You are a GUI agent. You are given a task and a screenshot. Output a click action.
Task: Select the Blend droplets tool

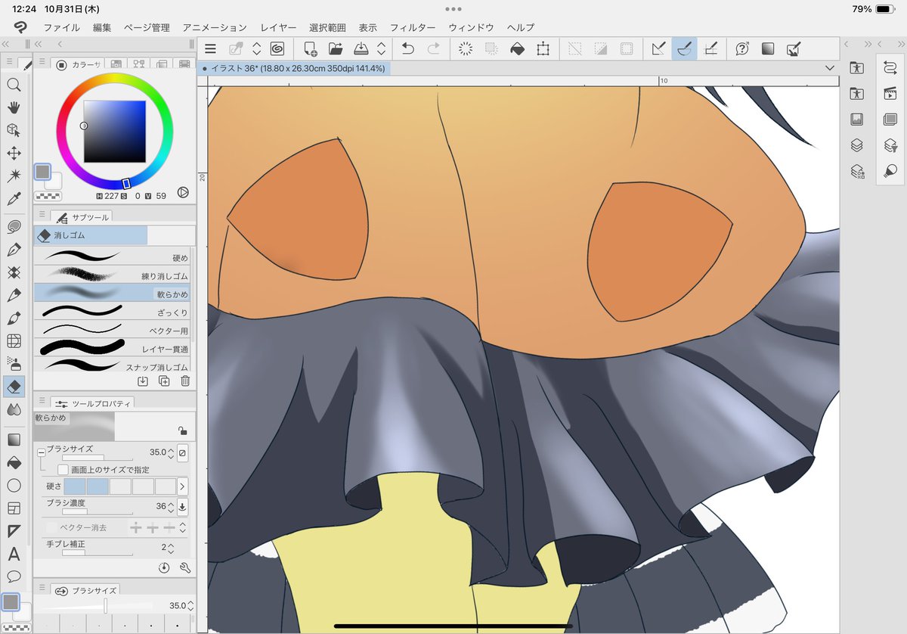(x=14, y=409)
